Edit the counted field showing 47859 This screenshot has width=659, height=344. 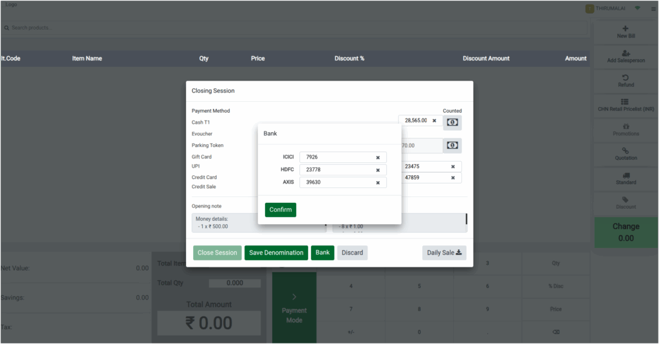[431, 177]
